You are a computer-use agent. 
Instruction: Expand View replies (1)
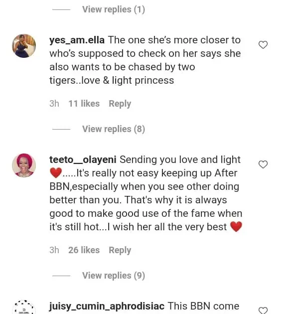tap(113, 9)
